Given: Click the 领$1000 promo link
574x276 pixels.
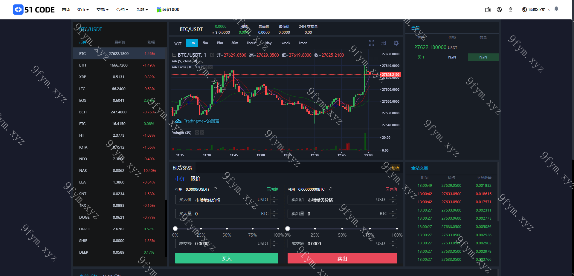Looking at the screenshot, I should click(171, 10).
